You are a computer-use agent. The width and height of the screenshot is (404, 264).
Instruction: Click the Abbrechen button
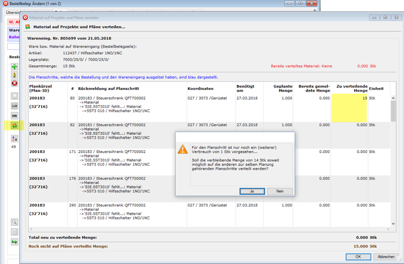point(386,257)
